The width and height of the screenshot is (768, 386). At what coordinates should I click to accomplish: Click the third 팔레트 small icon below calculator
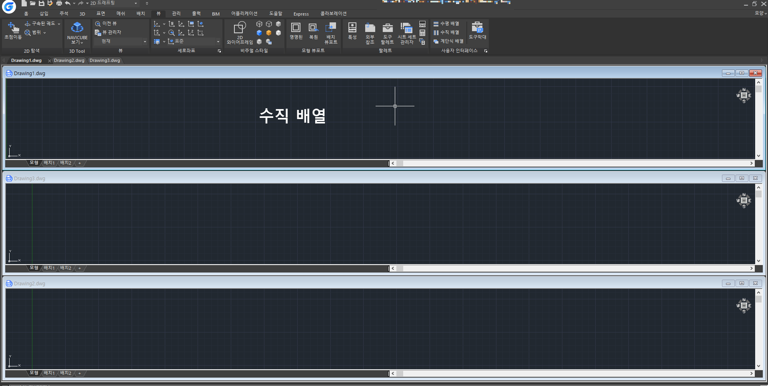click(422, 42)
